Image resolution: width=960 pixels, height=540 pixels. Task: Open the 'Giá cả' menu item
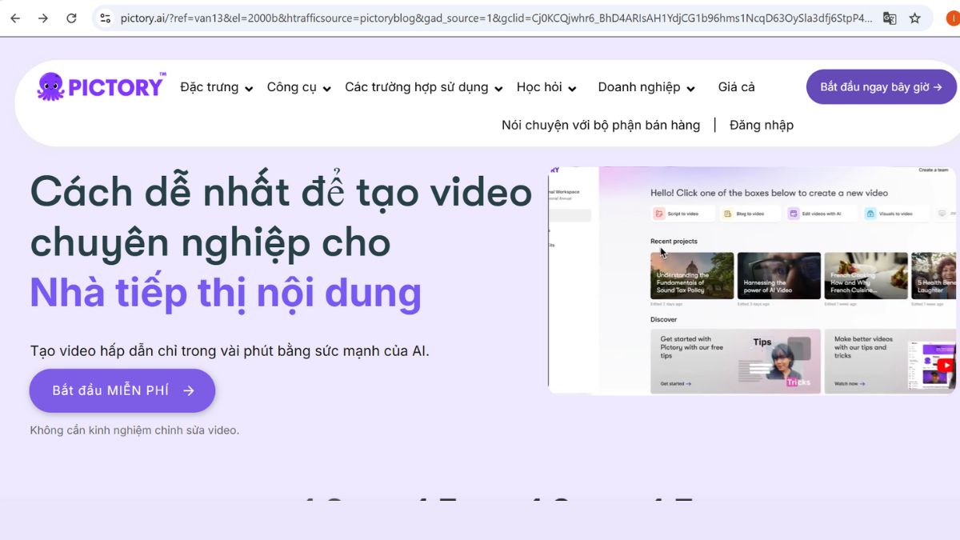click(x=736, y=87)
